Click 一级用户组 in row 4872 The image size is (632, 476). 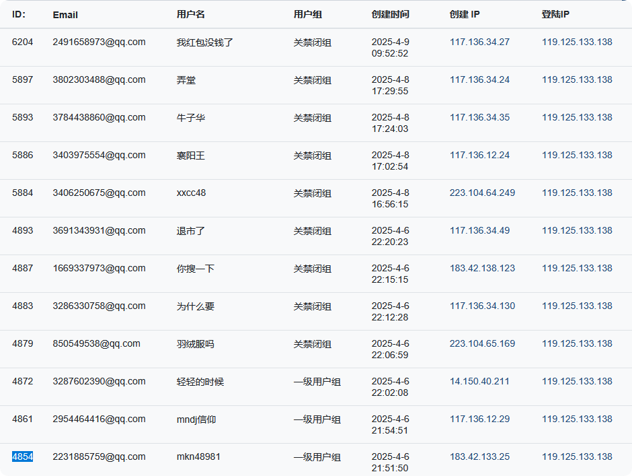[317, 382]
